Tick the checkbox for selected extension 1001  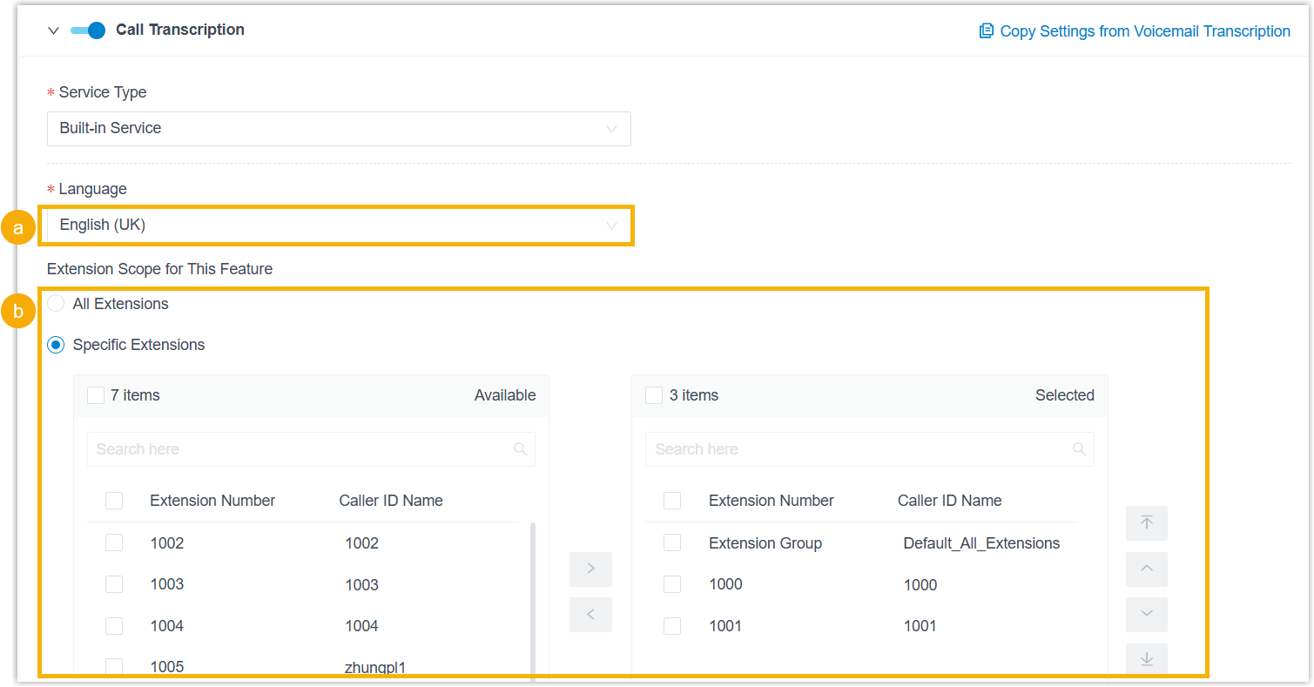(672, 626)
